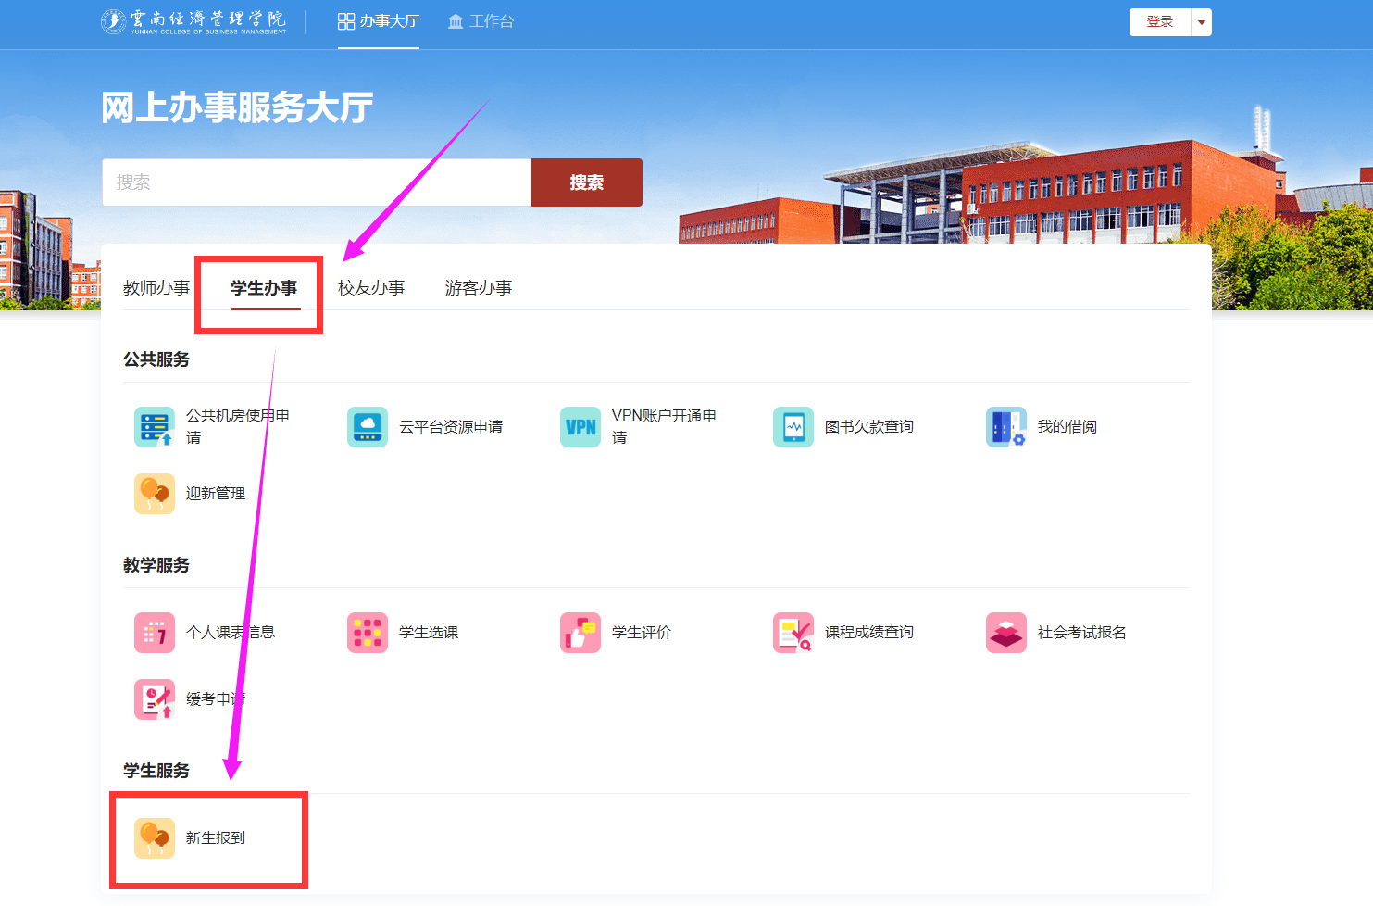1373x906 pixels.
Task: Switch to the 教师办事 tab
Action: point(156,288)
